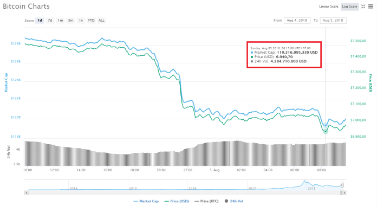Toggle Price (USD) series in legend
377x206 pixels.
[x=177, y=201]
